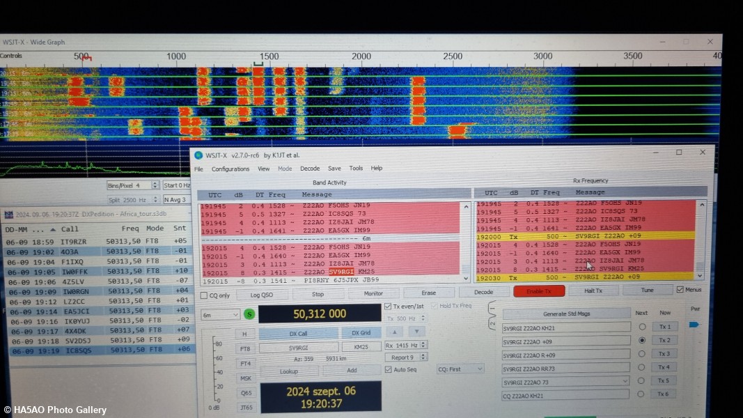Click the Generate Std Msgs button
The width and height of the screenshot is (743, 418).
pyautogui.click(x=566, y=313)
